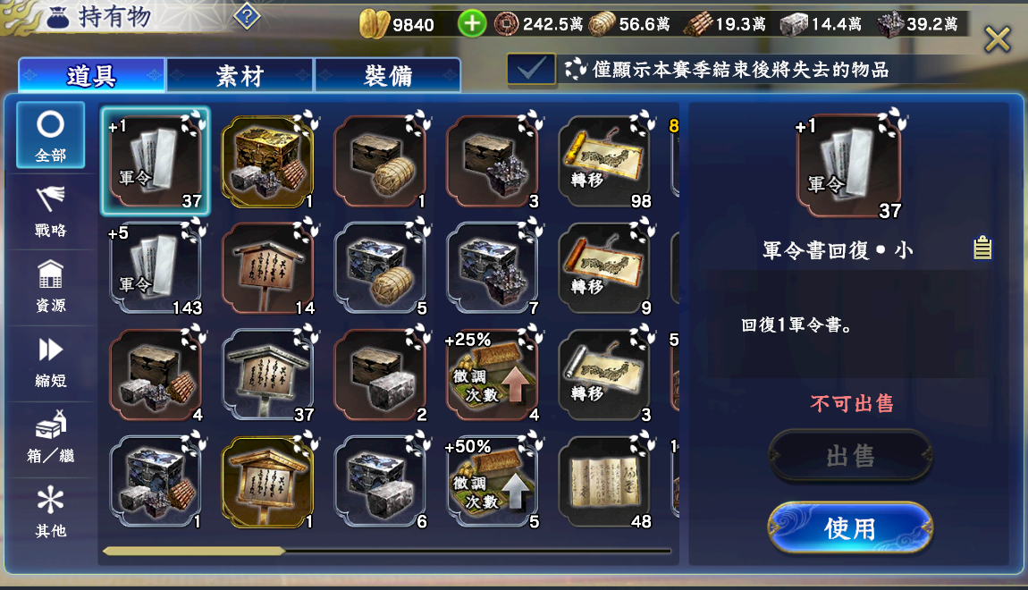Tap the green plus to add gold
The height and width of the screenshot is (590, 1028).
(x=471, y=24)
